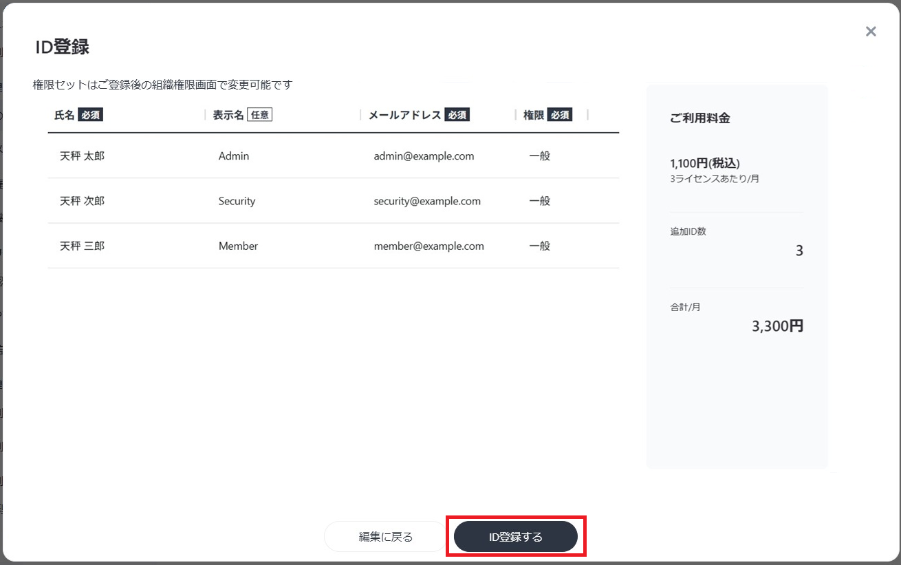Select the 天秤 太郎 name cell
Image resolution: width=901 pixels, height=565 pixels.
click(x=83, y=156)
